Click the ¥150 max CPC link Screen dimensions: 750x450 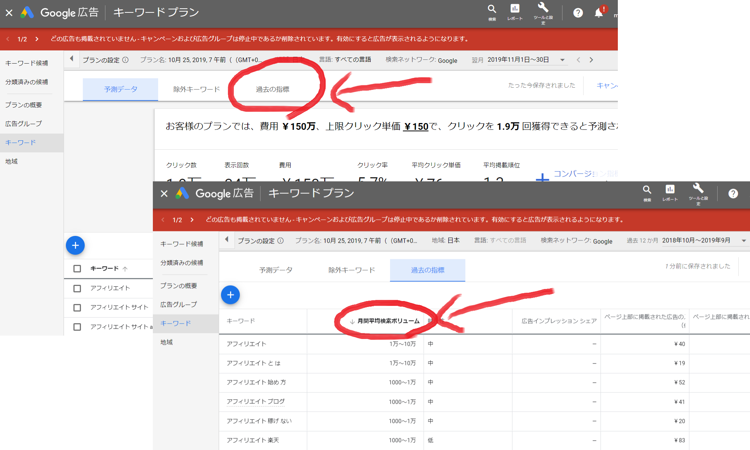416,126
